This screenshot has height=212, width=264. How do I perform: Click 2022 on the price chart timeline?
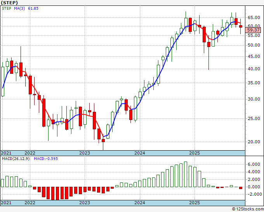(x=30, y=153)
